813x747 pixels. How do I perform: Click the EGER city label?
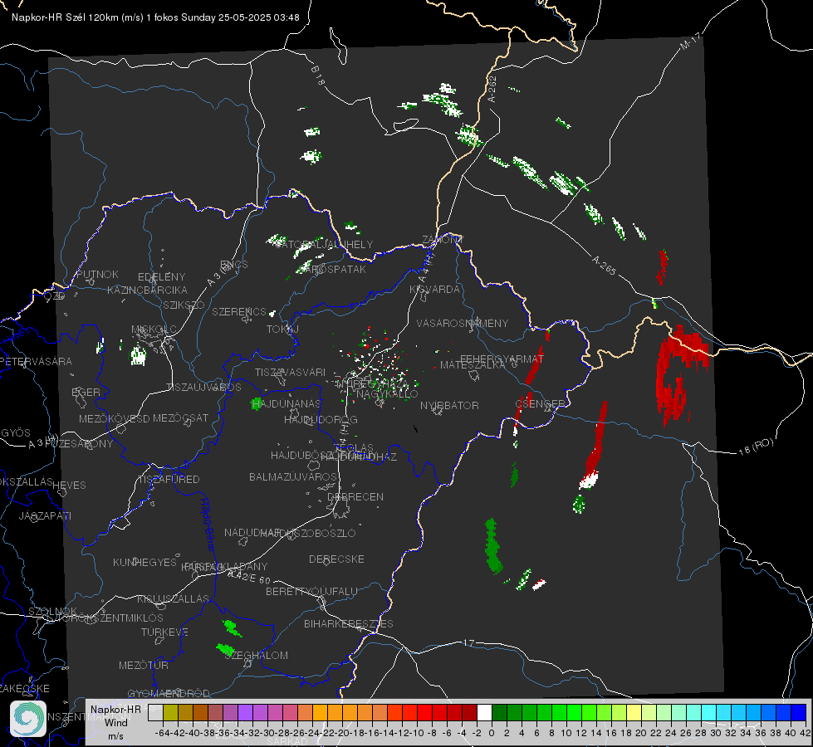point(86,392)
